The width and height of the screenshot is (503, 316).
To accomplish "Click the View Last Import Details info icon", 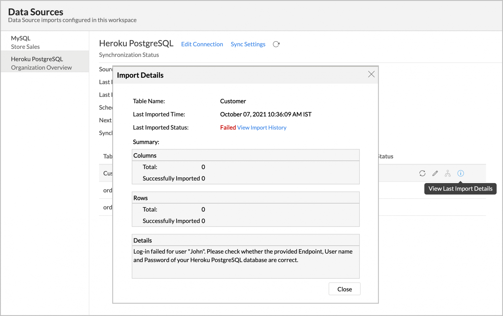I will (x=461, y=173).
